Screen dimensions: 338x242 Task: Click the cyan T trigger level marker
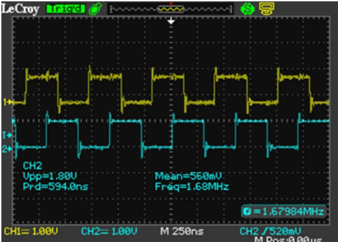[x=6, y=135]
